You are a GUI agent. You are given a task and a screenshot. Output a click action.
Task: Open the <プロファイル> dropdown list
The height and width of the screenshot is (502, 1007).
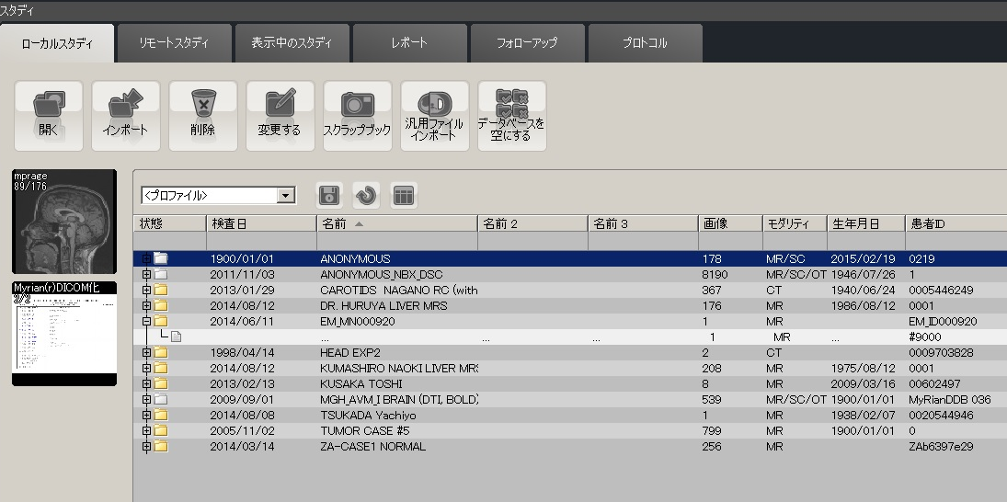[286, 196]
